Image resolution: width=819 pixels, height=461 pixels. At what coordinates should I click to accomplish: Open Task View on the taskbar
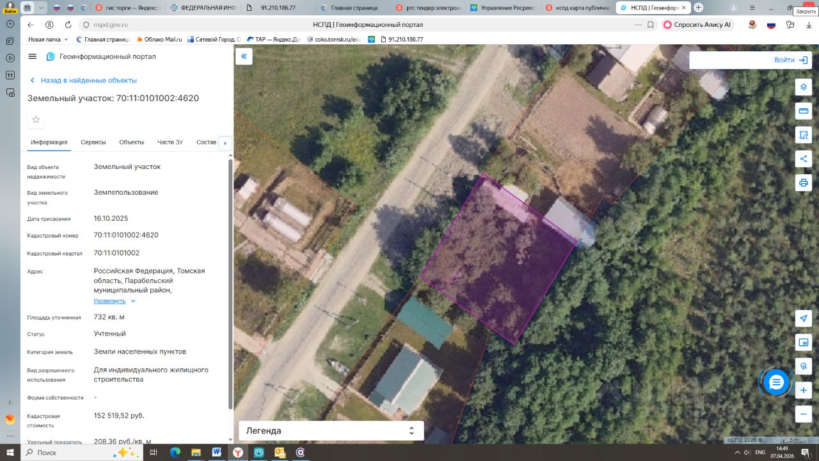tap(154, 452)
